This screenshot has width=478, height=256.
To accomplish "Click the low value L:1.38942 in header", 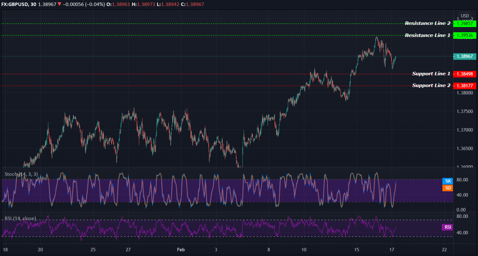I will [x=168, y=4].
